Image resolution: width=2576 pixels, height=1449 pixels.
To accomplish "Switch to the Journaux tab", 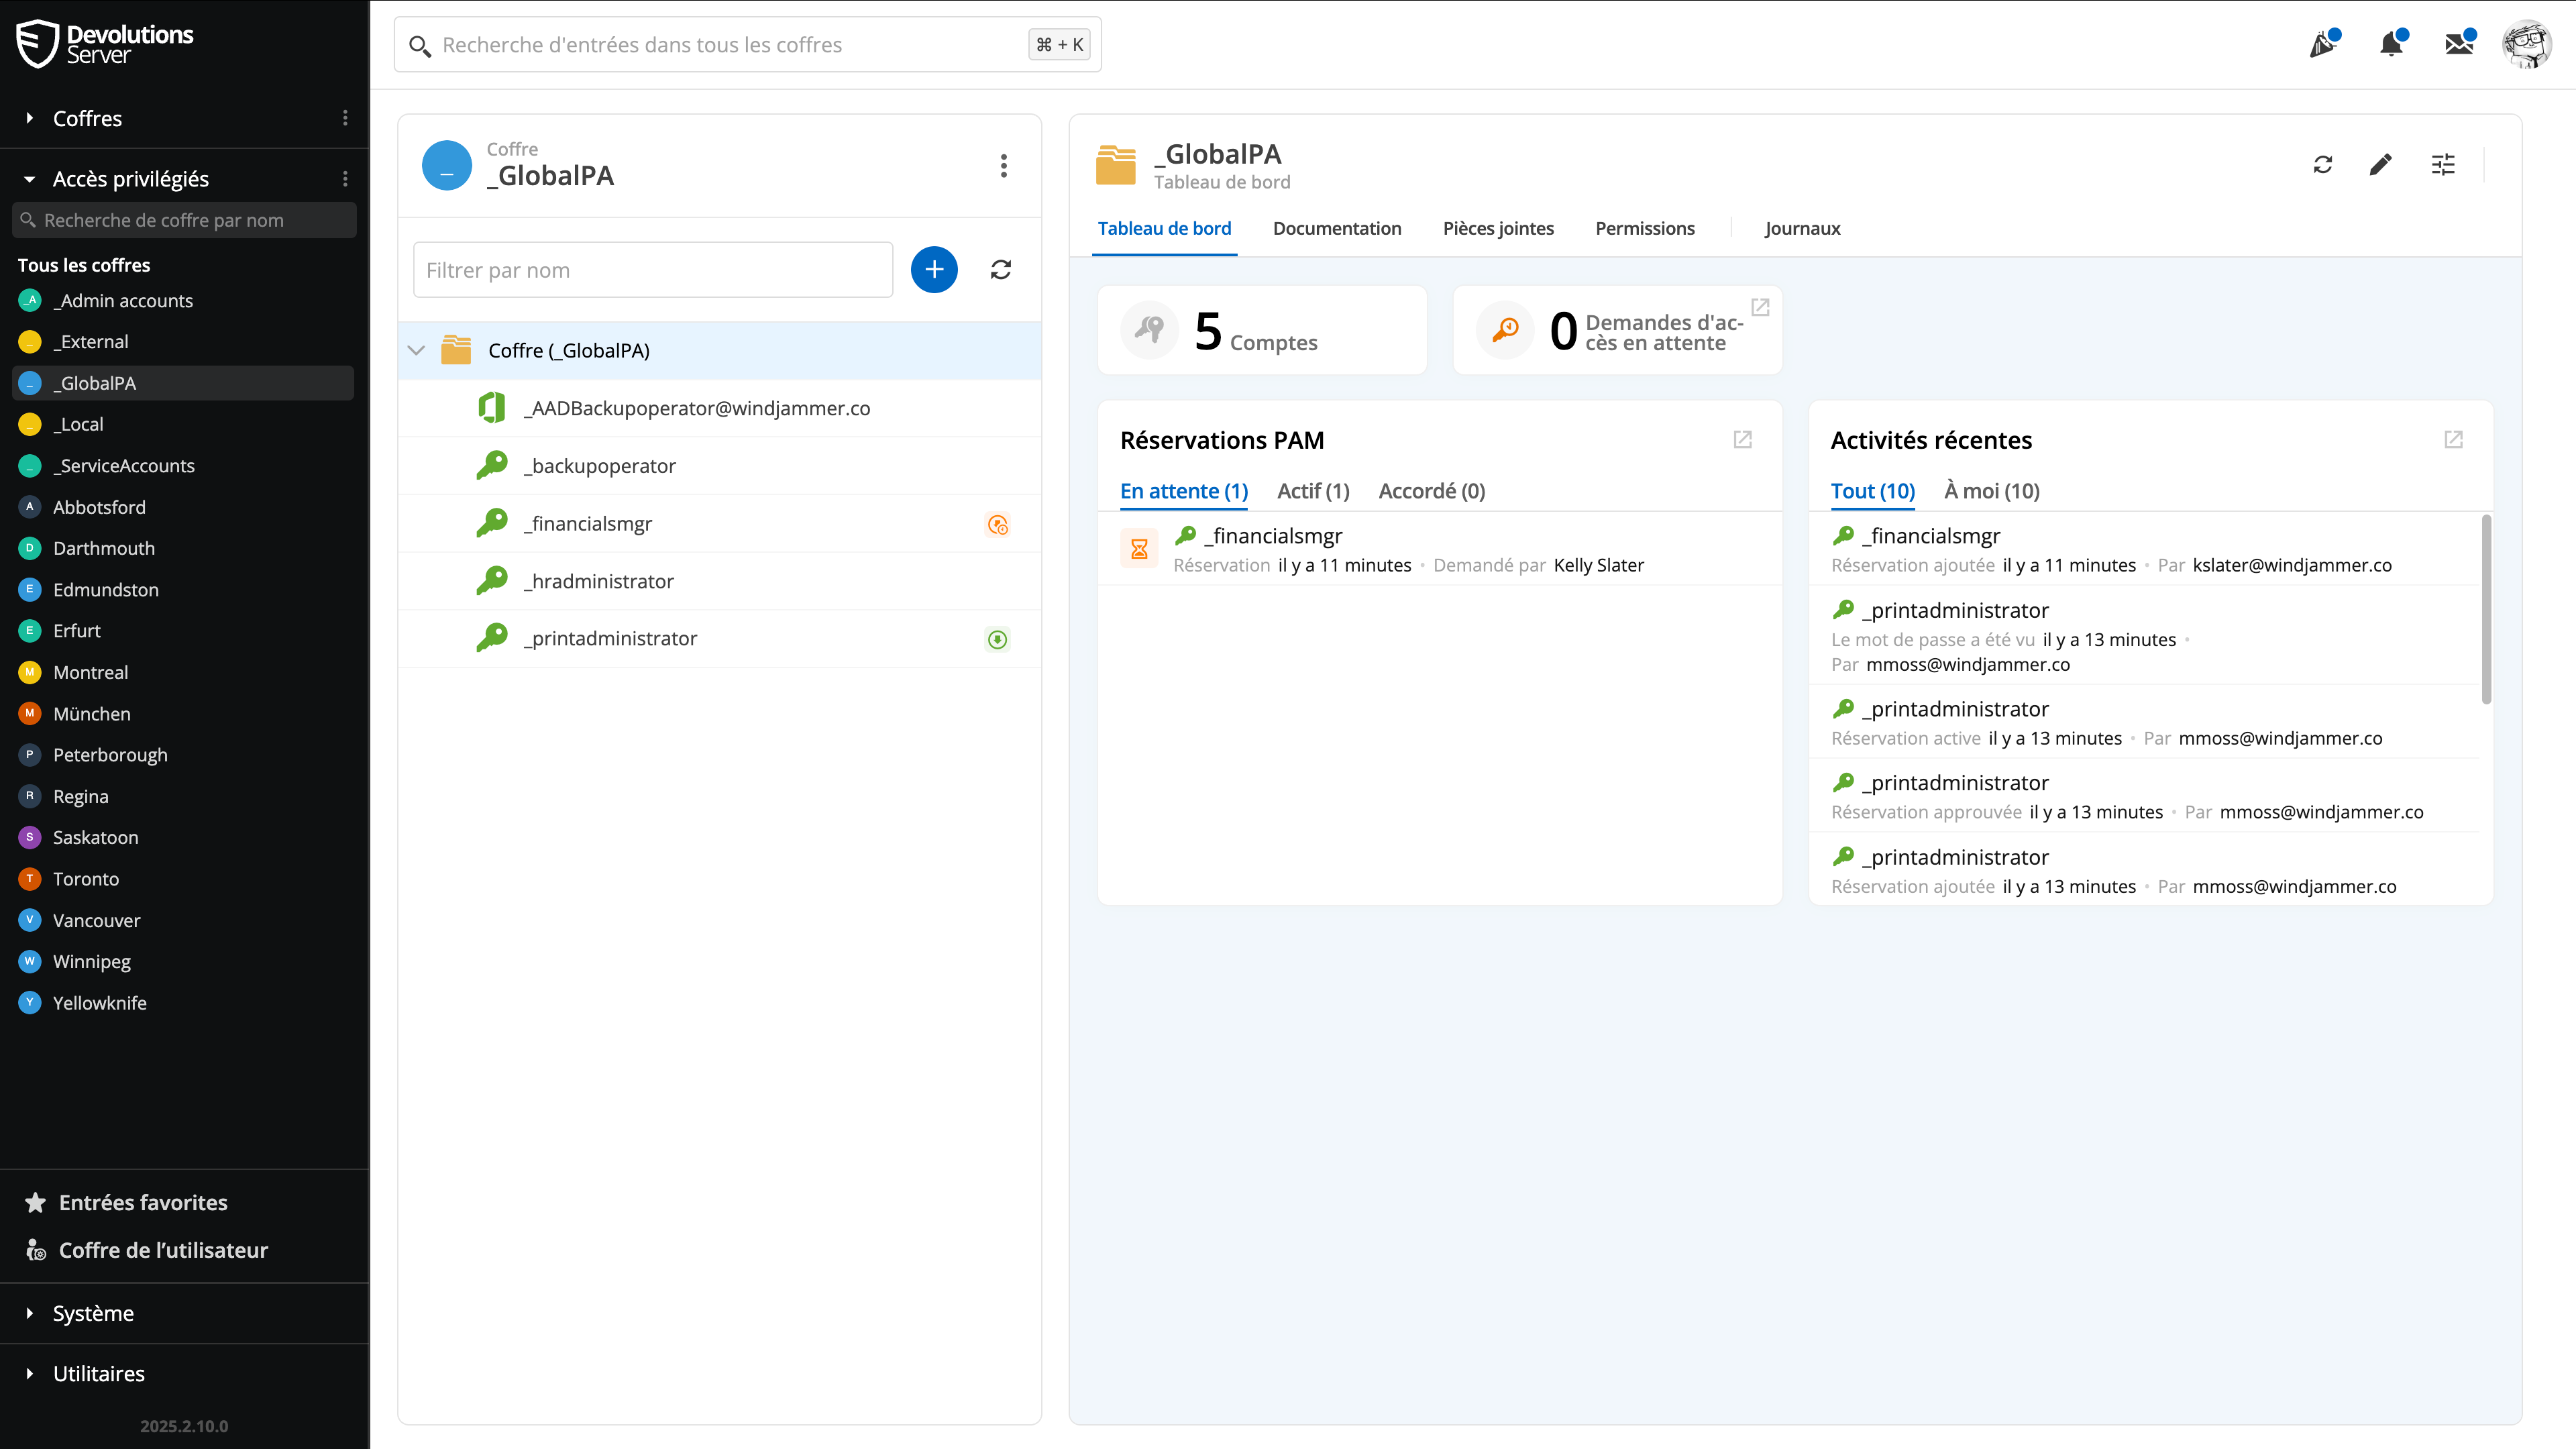I will coord(1802,228).
